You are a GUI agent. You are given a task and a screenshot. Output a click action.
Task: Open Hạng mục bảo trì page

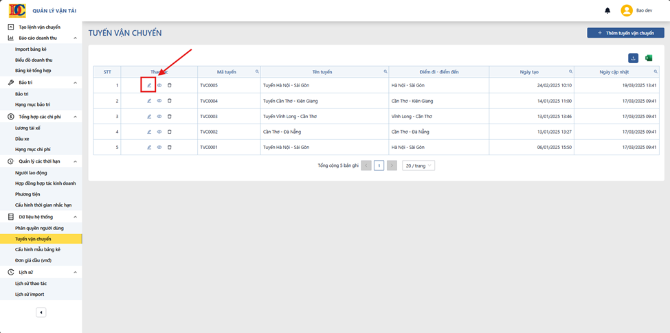tap(41, 104)
